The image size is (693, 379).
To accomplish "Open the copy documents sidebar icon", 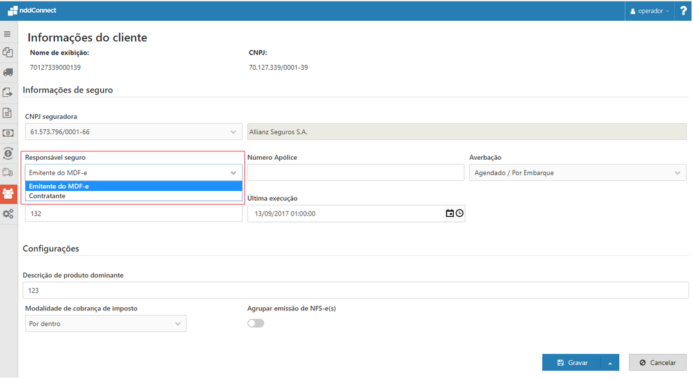I will pos(8,53).
